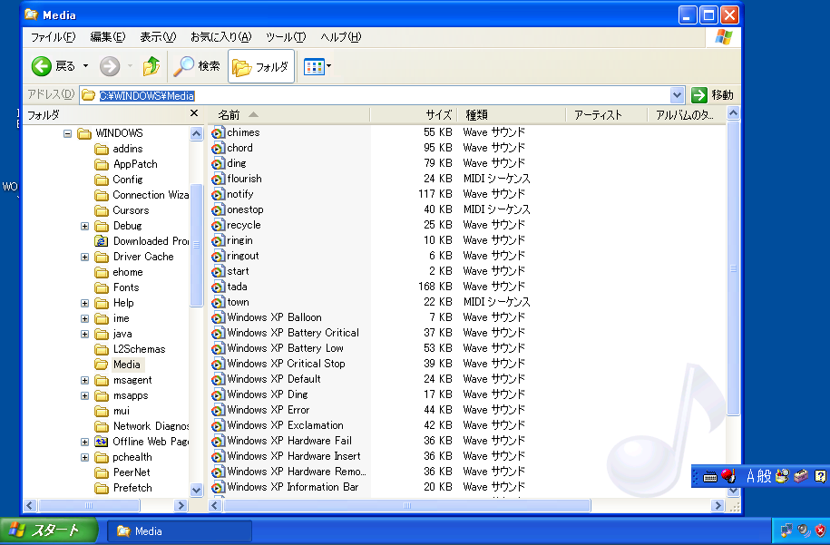Expand the msagent folder node
The width and height of the screenshot is (830, 545).
[84, 380]
